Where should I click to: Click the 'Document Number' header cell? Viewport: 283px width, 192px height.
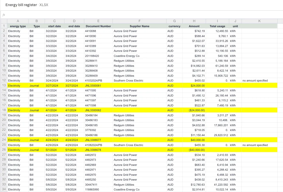click(x=98, y=26)
